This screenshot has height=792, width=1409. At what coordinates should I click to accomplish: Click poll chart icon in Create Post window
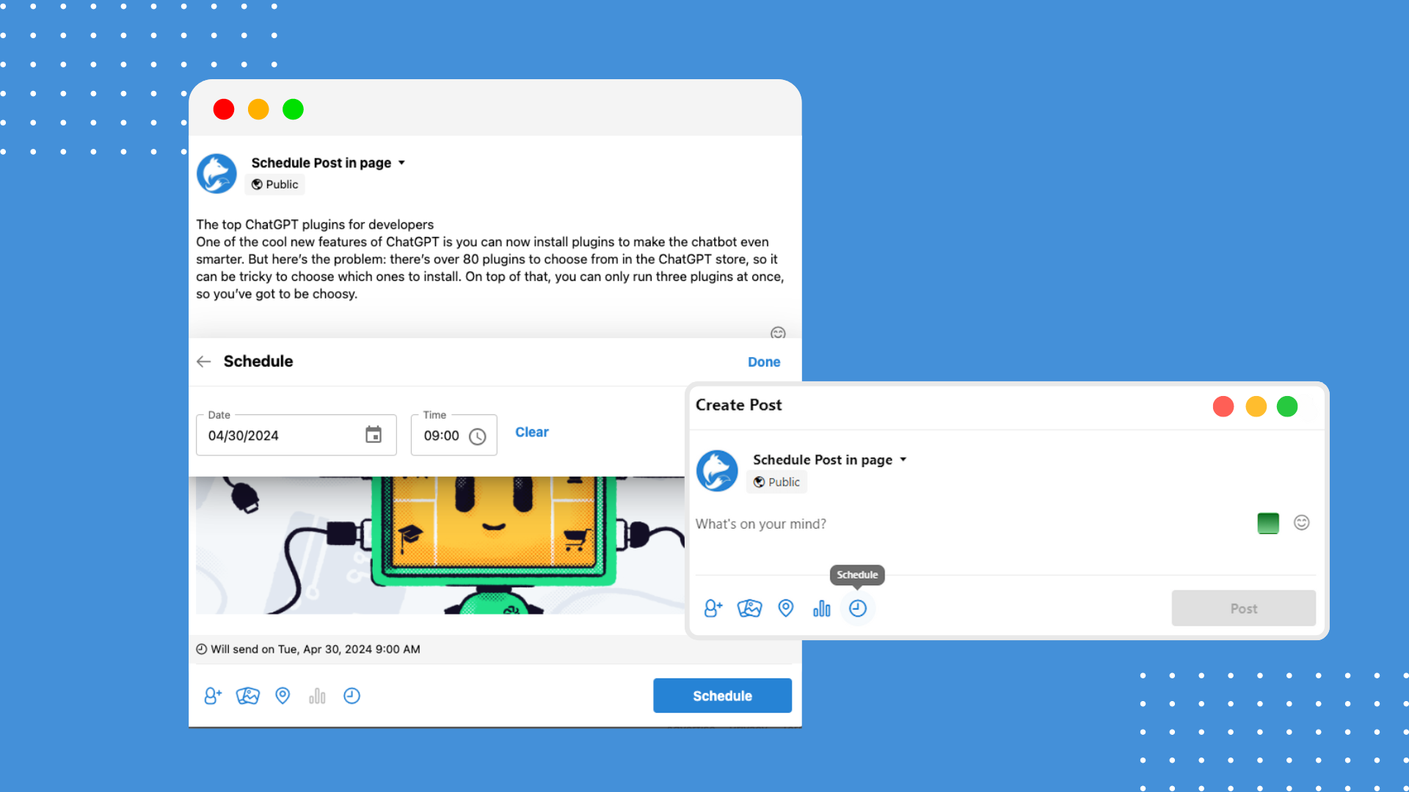(821, 609)
